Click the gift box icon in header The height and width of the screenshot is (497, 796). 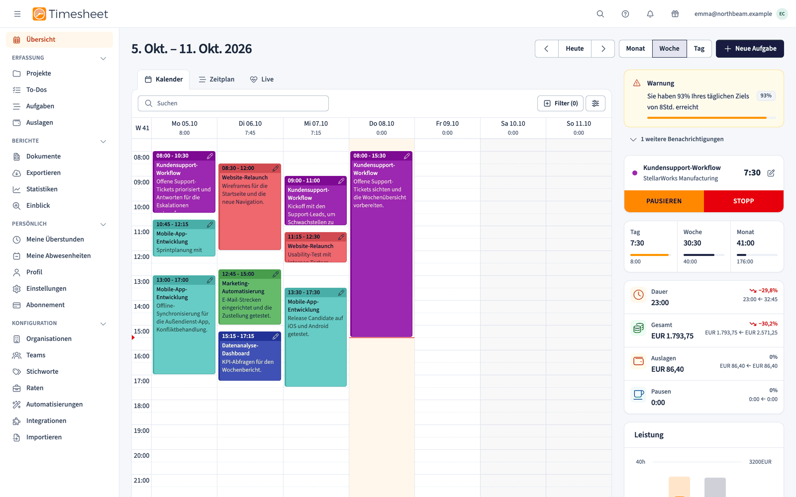pyautogui.click(x=675, y=14)
